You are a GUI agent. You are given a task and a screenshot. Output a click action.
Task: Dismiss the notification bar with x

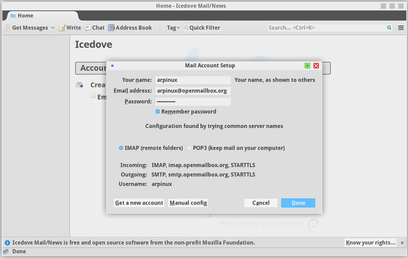coord(402,243)
